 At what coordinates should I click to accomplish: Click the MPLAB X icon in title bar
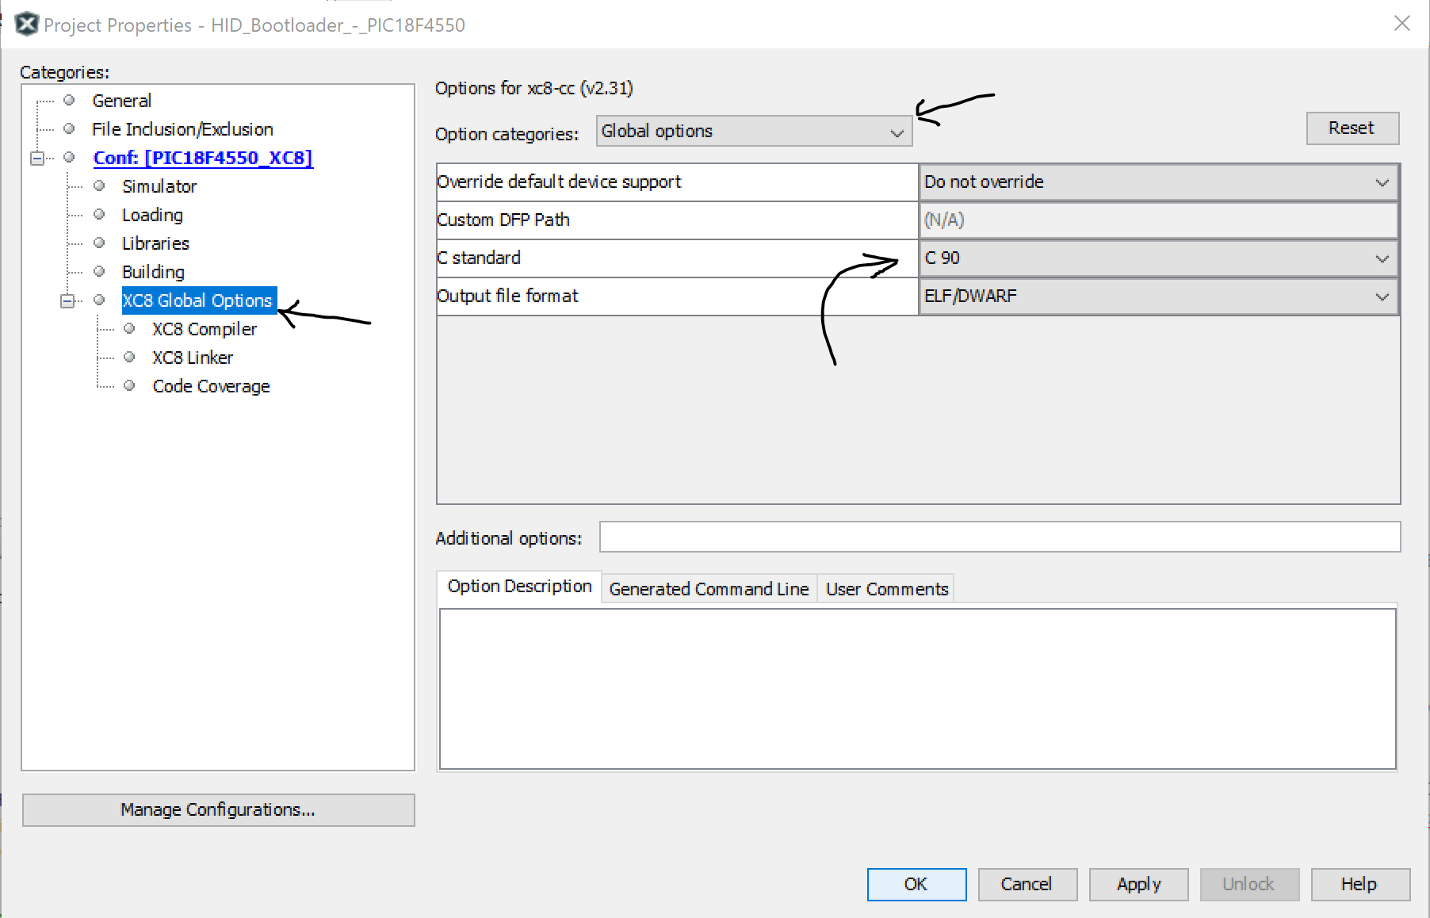click(27, 25)
